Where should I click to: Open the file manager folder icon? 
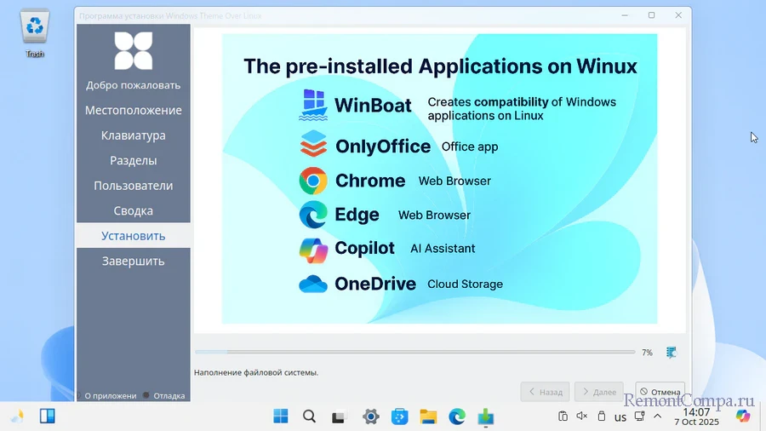pyautogui.click(x=428, y=417)
